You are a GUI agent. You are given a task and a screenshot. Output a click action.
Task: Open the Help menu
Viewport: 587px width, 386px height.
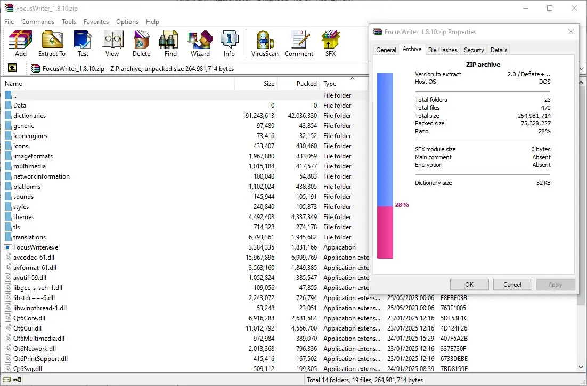(152, 22)
